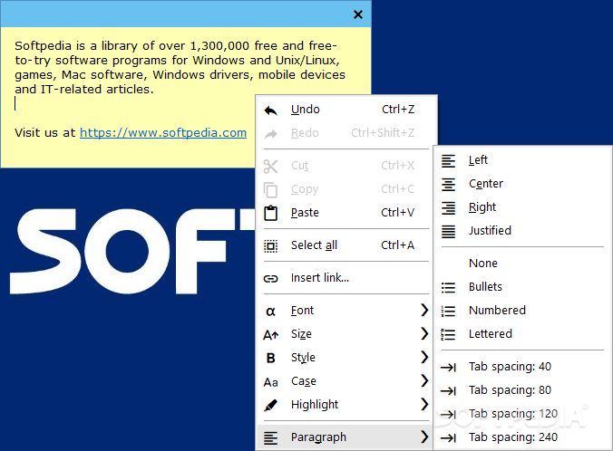
Task: Open the Style menu entry
Action: [346, 358]
